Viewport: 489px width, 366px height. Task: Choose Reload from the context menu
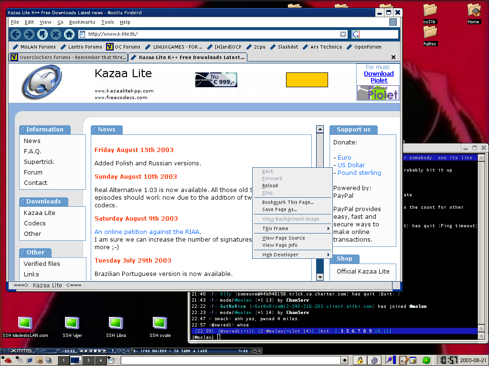click(292, 185)
